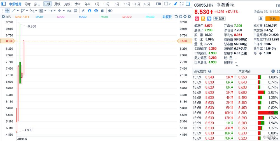This screenshot has height=141, width=280.
Task: Click the blue brush drawing icon
Action: click(175, 4)
